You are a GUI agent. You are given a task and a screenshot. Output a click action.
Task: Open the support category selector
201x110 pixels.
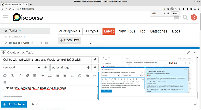click(x=22, y=68)
